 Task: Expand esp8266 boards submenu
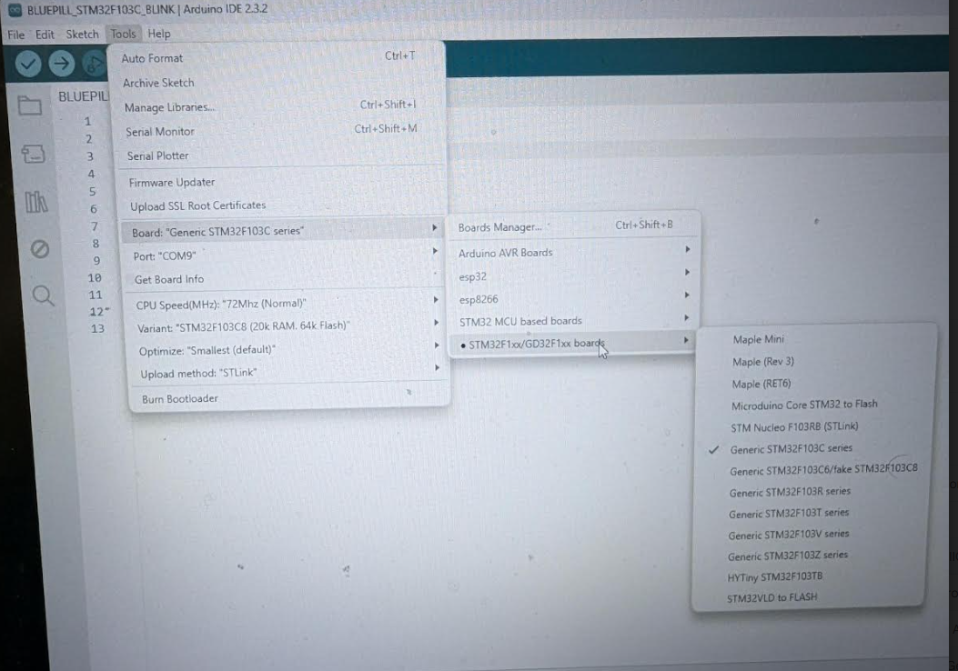pyautogui.click(x=574, y=298)
